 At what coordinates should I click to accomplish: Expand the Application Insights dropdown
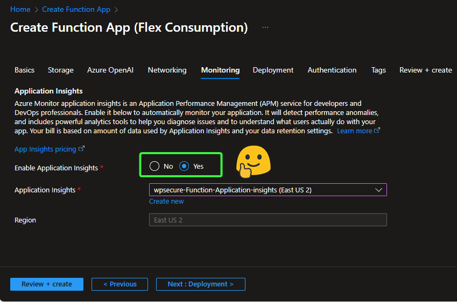point(268,190)
